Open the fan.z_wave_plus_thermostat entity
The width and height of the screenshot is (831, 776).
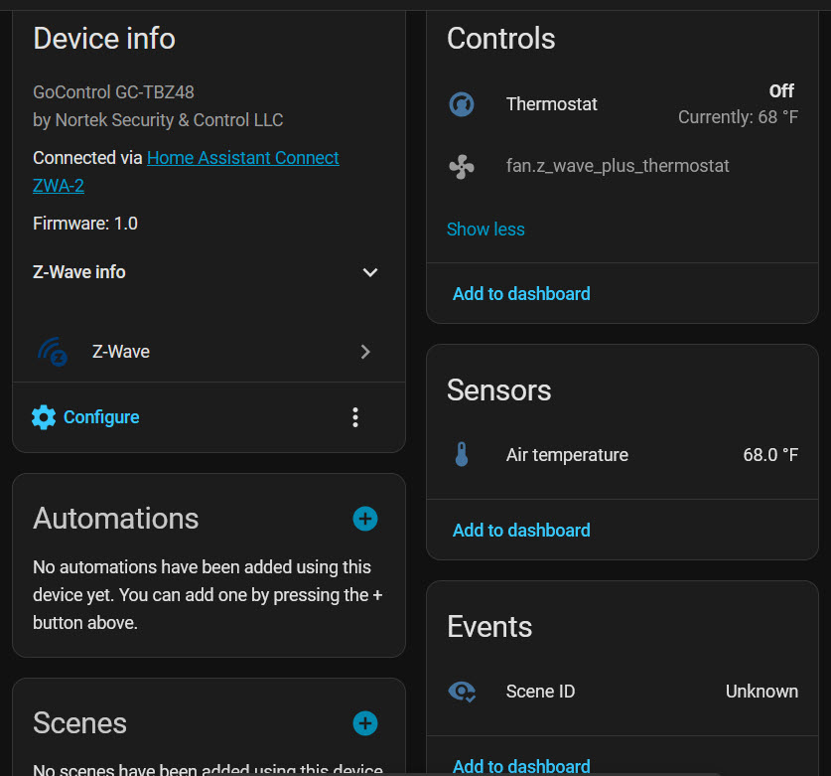pyautogui.click(x=618, y=166)
